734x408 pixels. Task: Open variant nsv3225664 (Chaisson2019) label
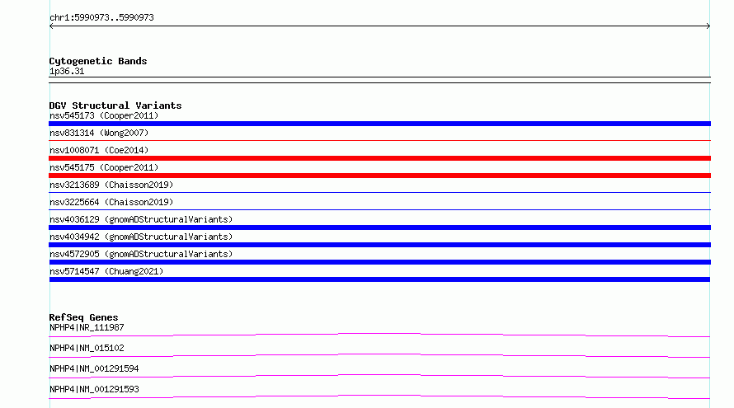[111, 202]
